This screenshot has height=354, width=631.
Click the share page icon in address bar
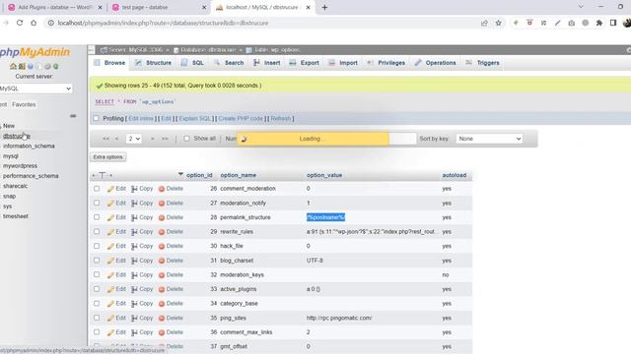click(484, 23)
